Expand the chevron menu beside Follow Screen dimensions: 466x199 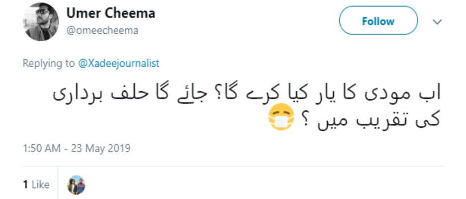(437, 22)
